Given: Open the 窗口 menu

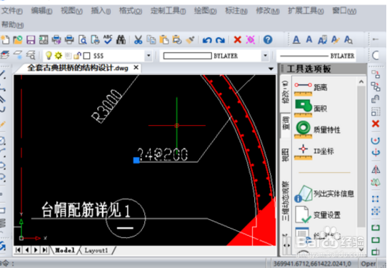Looking at the screenshot, I should tap(344, 11).
